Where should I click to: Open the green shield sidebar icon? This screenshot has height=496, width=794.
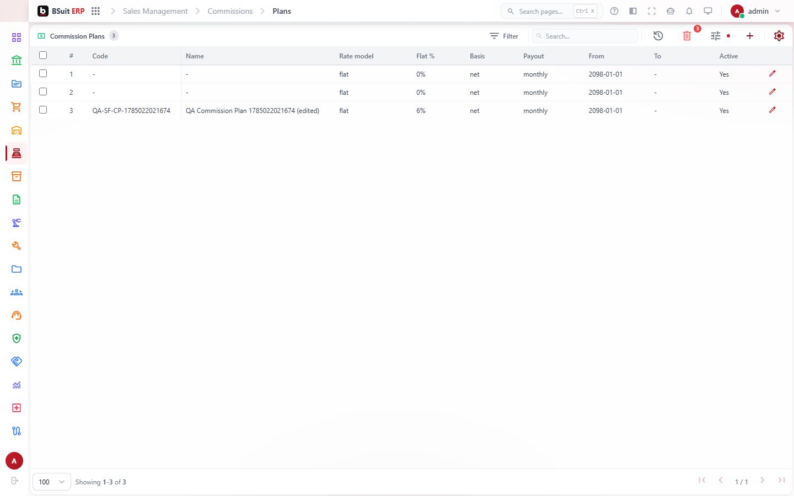17,338
